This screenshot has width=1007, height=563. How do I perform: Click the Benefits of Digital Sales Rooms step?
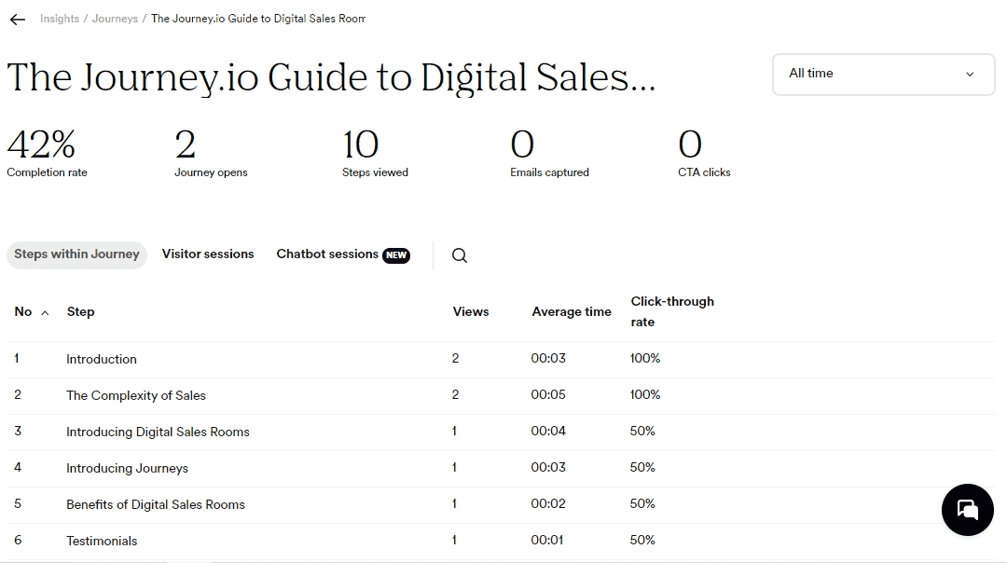[156, 504]
